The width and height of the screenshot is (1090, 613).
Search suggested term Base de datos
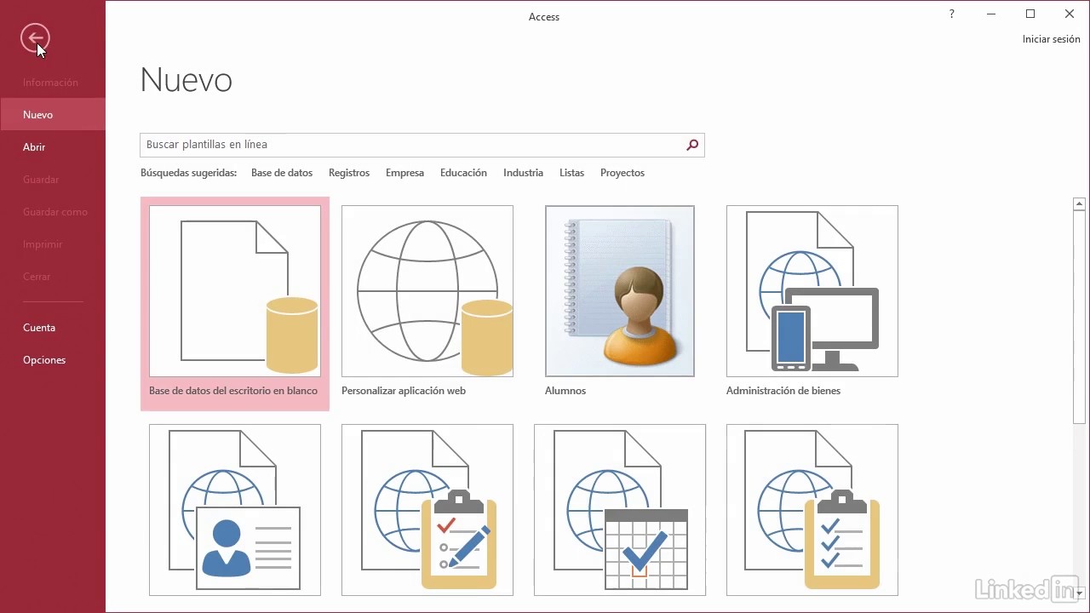click(282, 173)
